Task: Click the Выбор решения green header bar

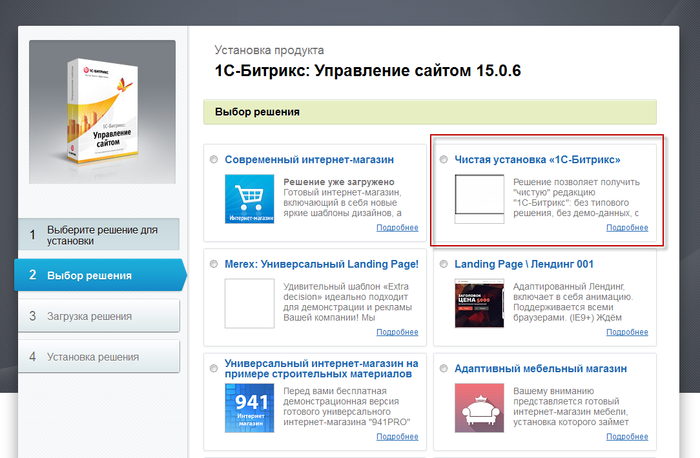Action: (430, 112)
